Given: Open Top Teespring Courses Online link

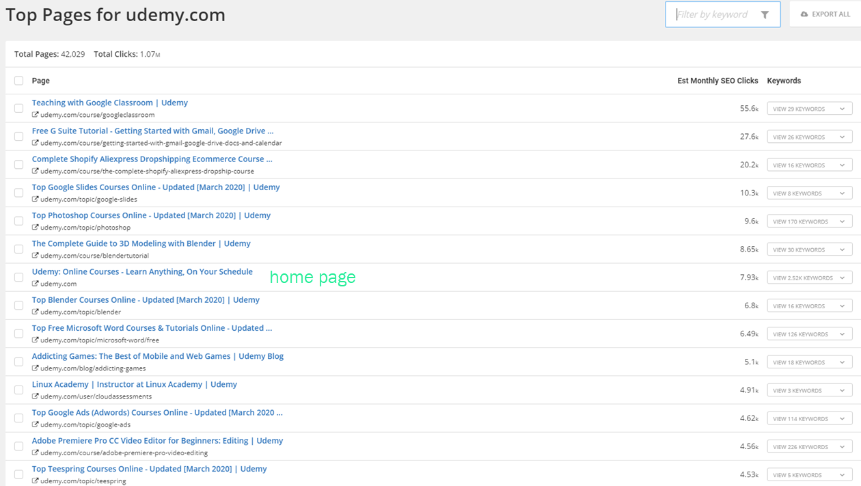Looking at the screenshot, I should point(149,469).
